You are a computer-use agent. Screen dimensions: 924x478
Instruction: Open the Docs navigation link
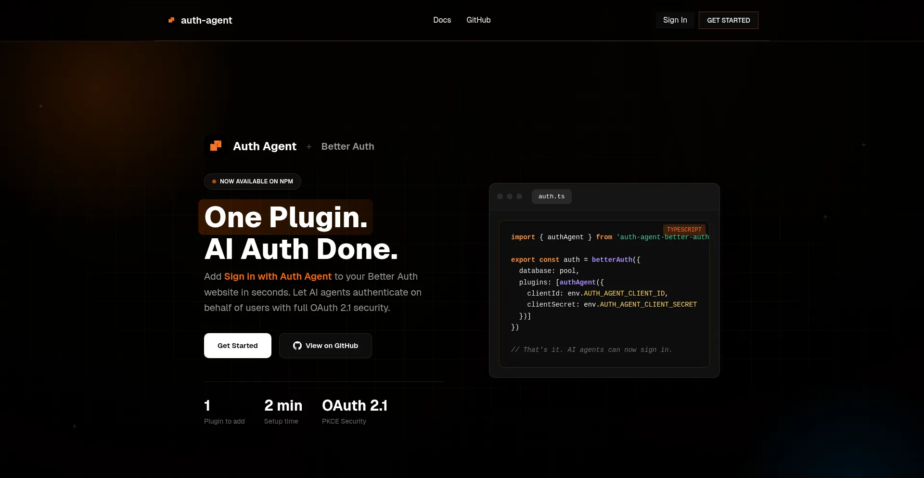click(442, 20)
